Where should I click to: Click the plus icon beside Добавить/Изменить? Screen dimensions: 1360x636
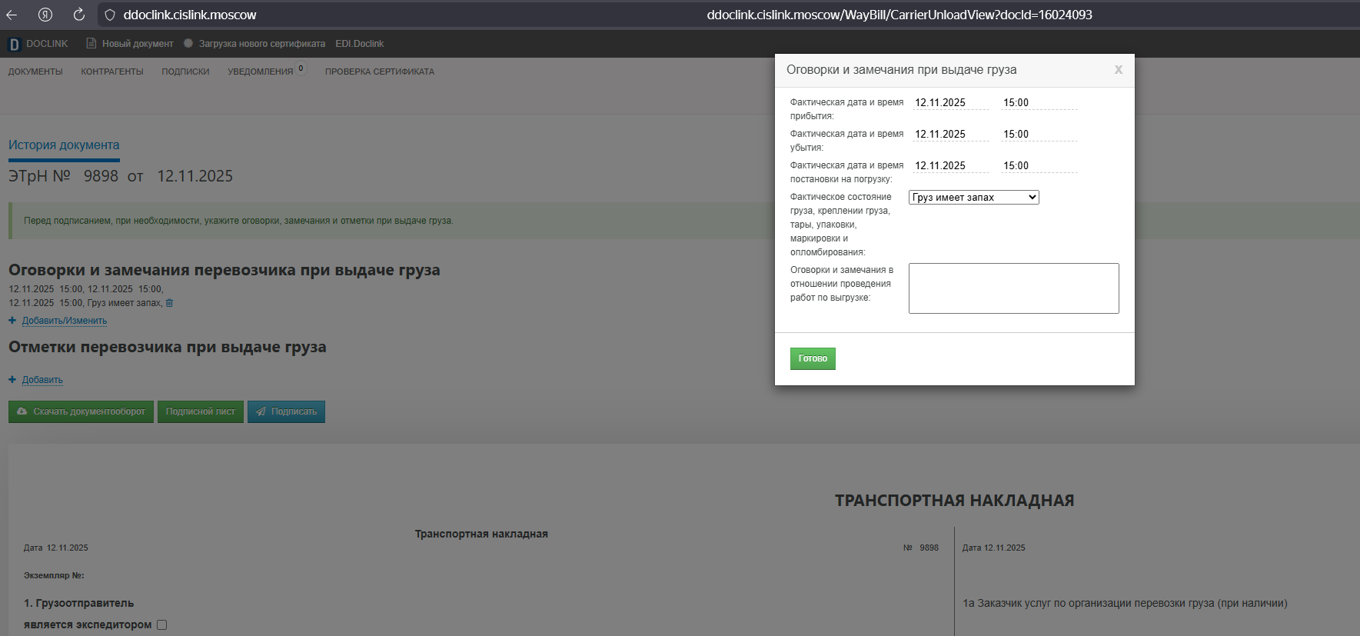[x=12, y=321]
